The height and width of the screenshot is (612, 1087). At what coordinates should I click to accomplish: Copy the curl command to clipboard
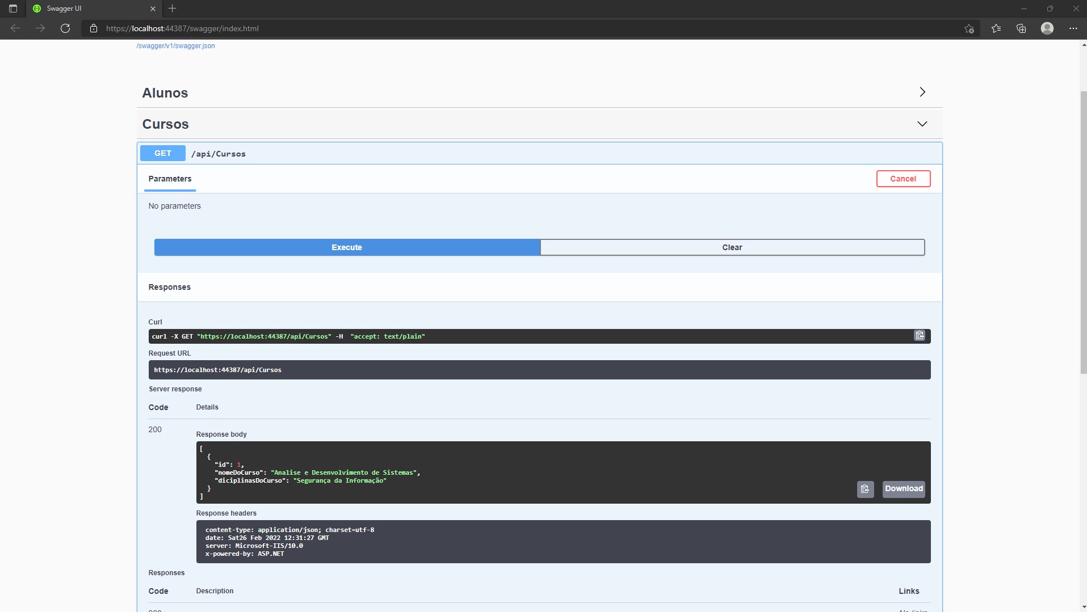[920, 336]
